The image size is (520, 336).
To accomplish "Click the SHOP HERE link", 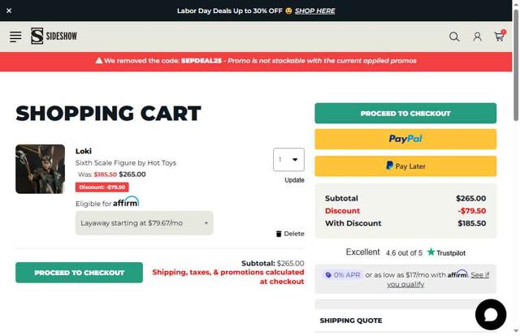I will 314,11.
